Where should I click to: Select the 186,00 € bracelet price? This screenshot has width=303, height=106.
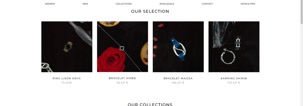(178, 83)
